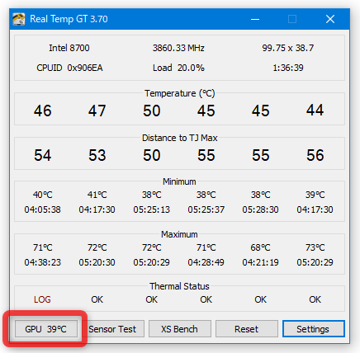360x353 pixels.
Task: Click the maximum timestamp 04:21:19
Action: [x=260, y=262]
